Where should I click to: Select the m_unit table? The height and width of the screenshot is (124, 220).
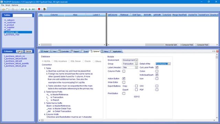[7, 30]
